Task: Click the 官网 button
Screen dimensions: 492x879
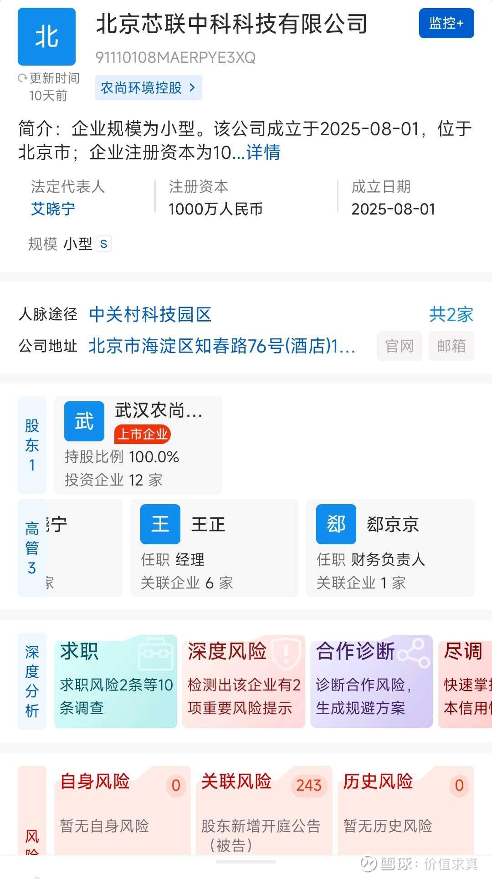Action: coord(400,346)
